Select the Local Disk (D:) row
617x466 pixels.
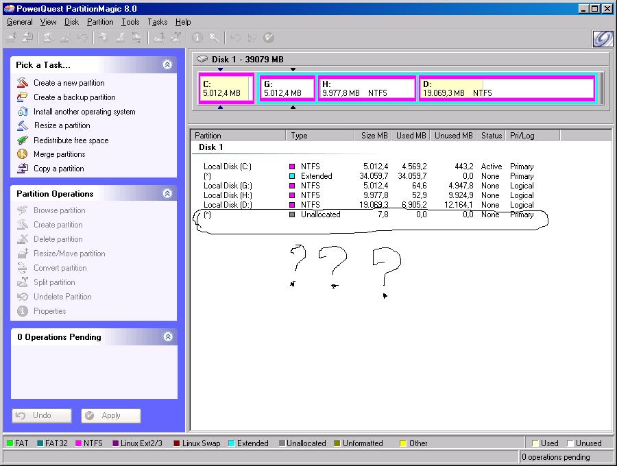[369, 205]
